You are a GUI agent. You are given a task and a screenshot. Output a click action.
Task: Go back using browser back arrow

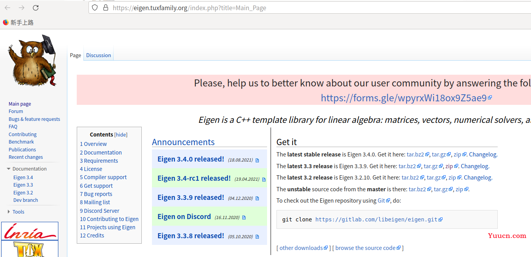[7, 8]
